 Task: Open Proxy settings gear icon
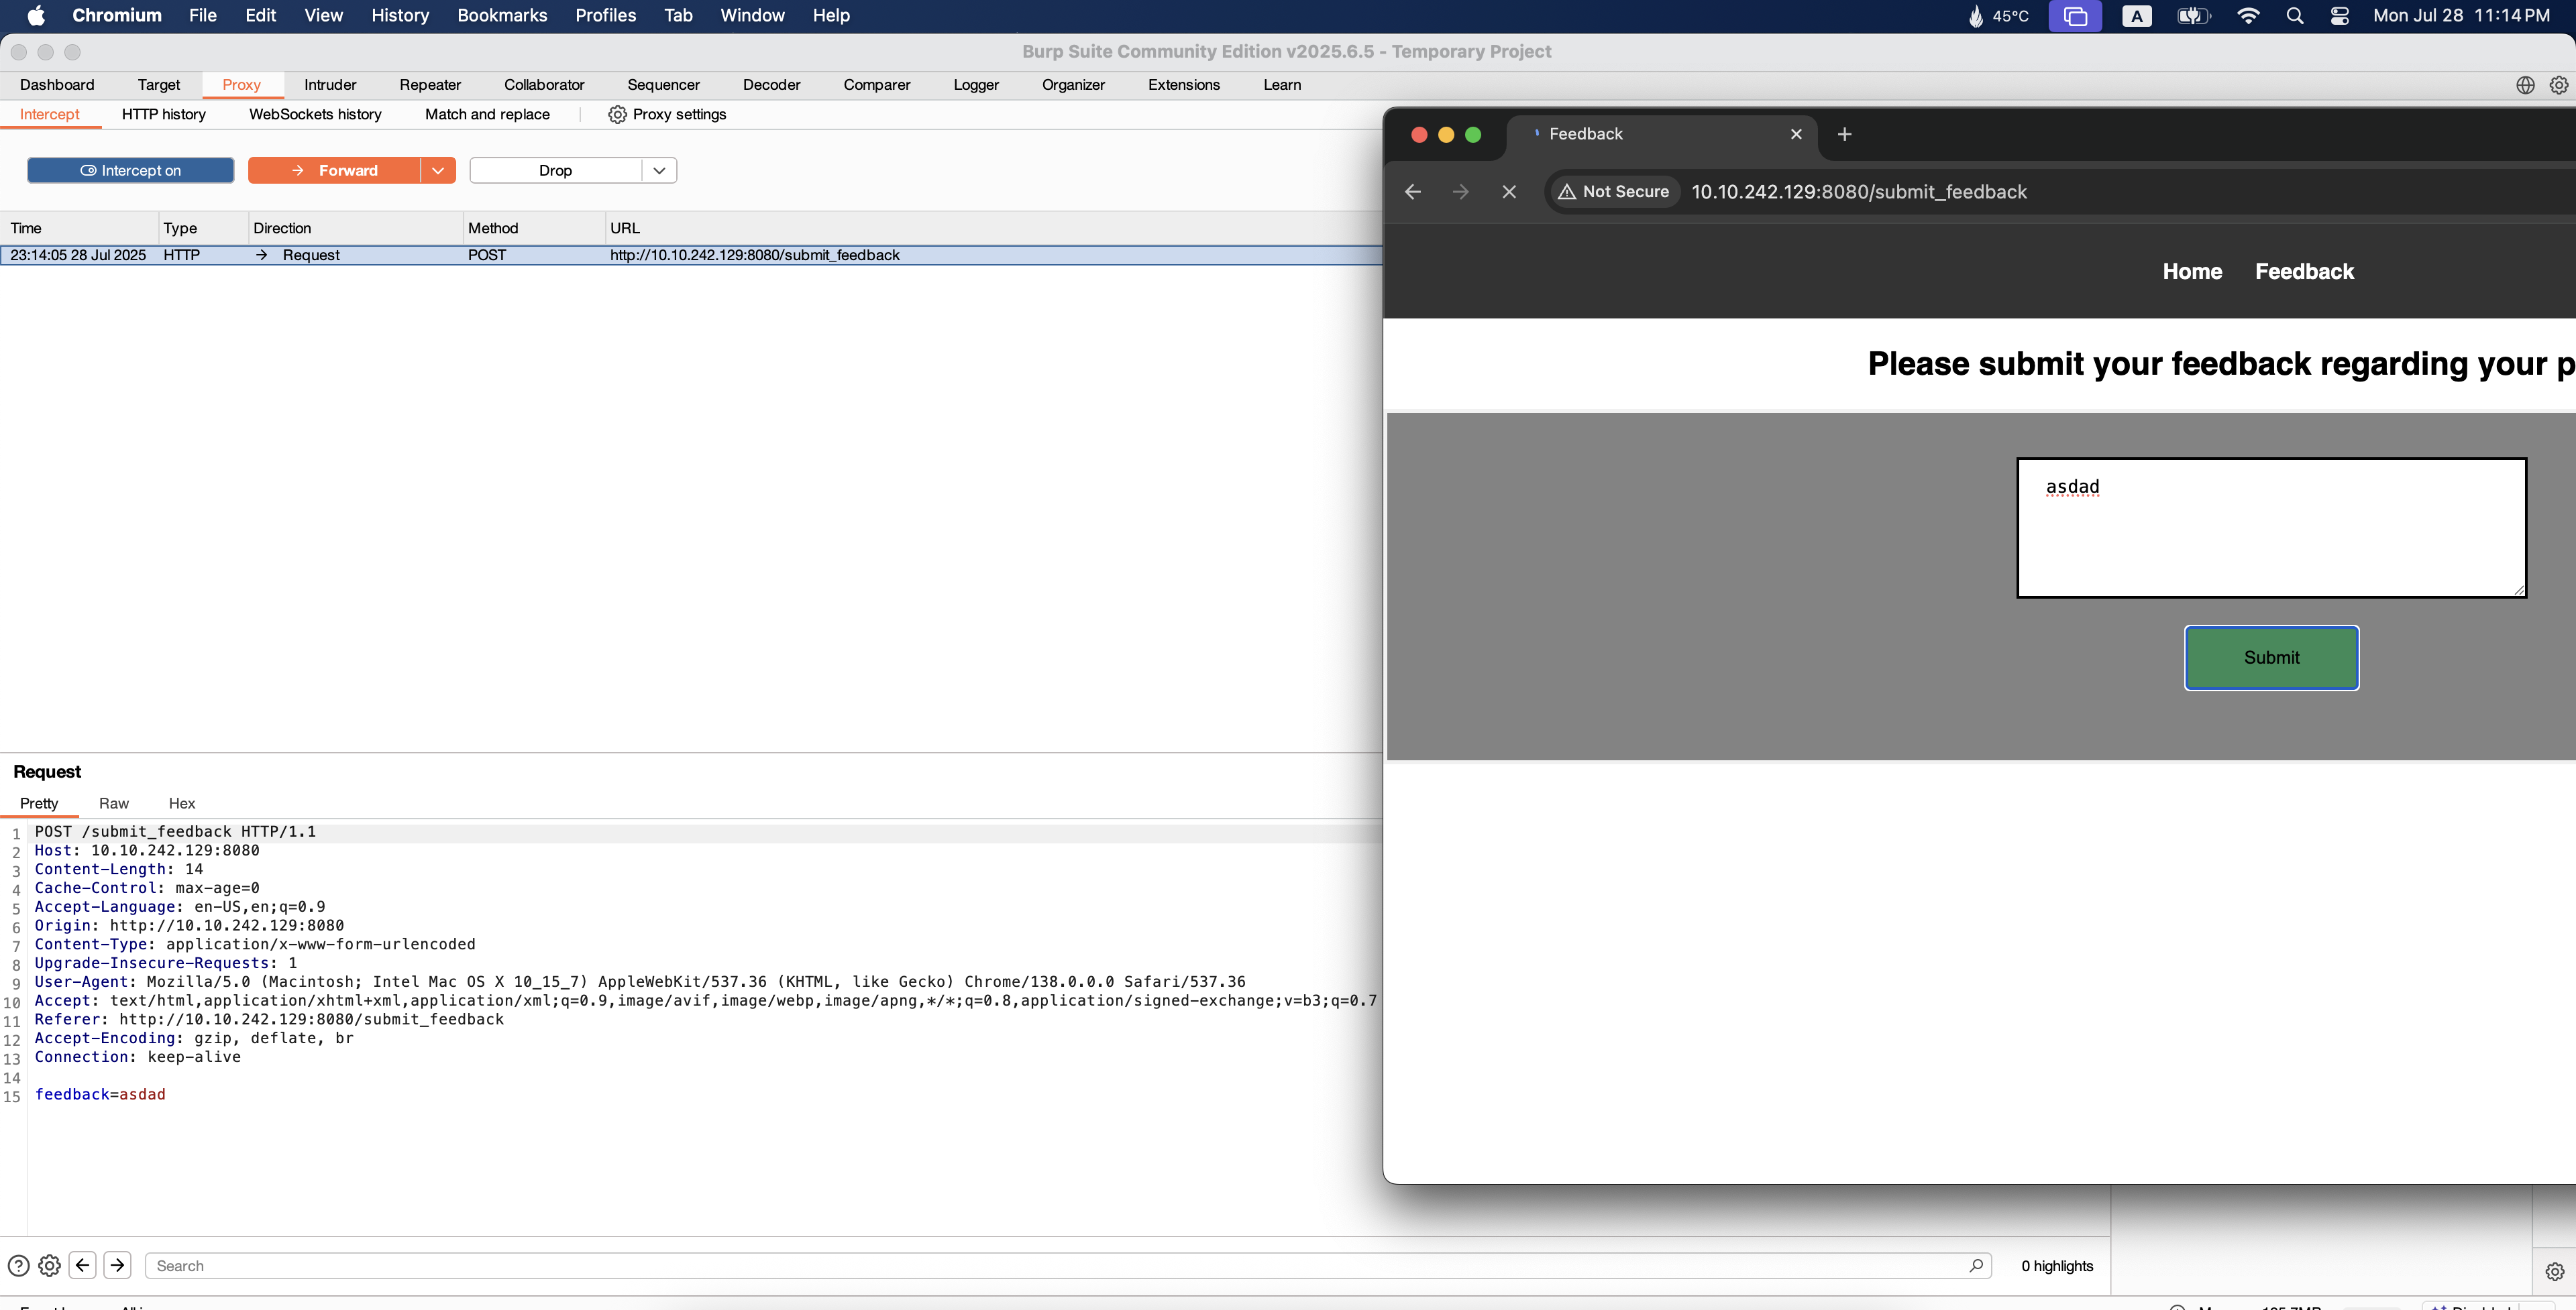(x=617, y=115)
